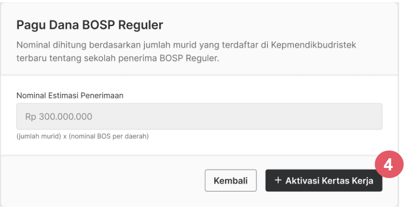Viewport: 408px width, 211px height.
Task: Click the word Reguler in the heading
Action: (x=141, y=25)
